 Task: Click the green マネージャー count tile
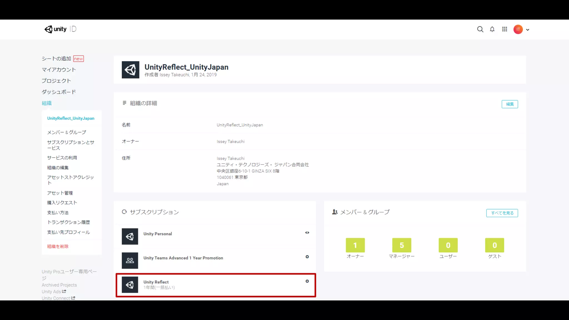pyautogui.click(x=401, y=245)
